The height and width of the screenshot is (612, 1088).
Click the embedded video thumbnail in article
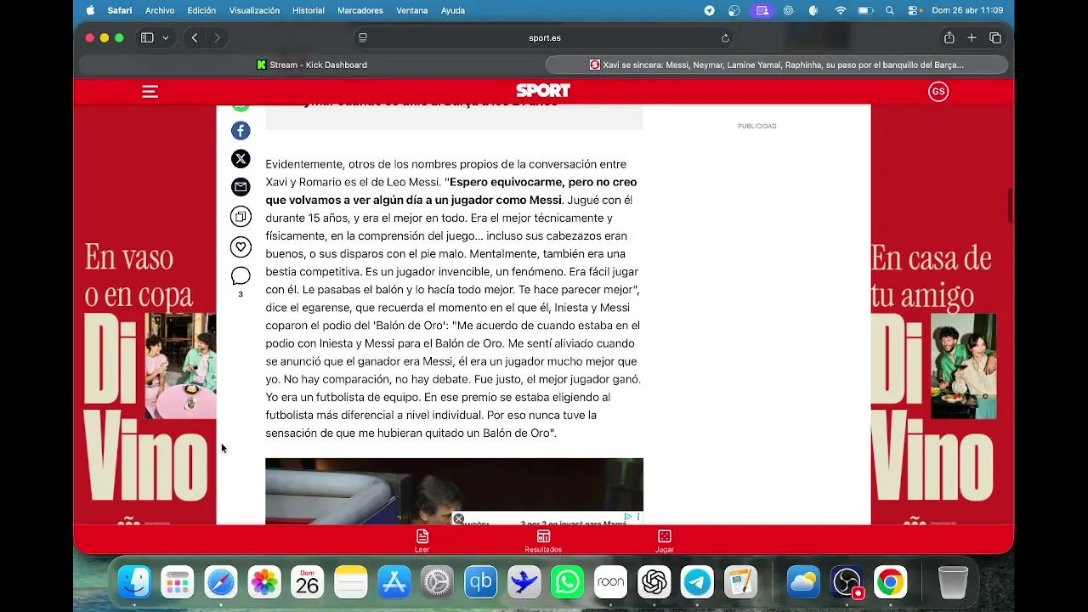454,491
